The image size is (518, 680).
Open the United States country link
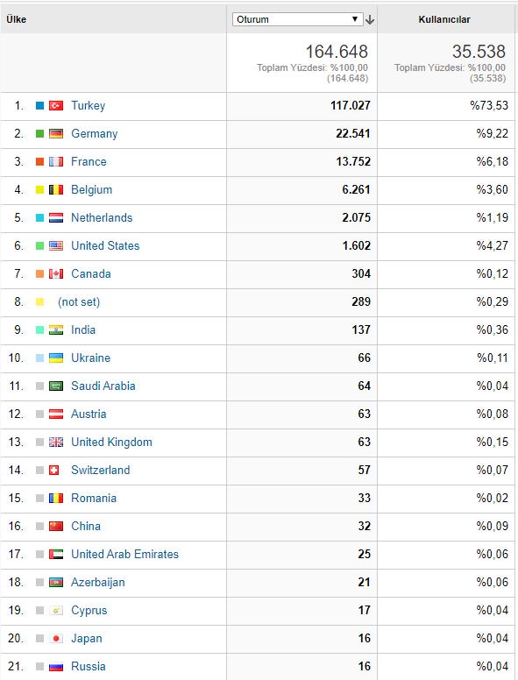point(105,245)
